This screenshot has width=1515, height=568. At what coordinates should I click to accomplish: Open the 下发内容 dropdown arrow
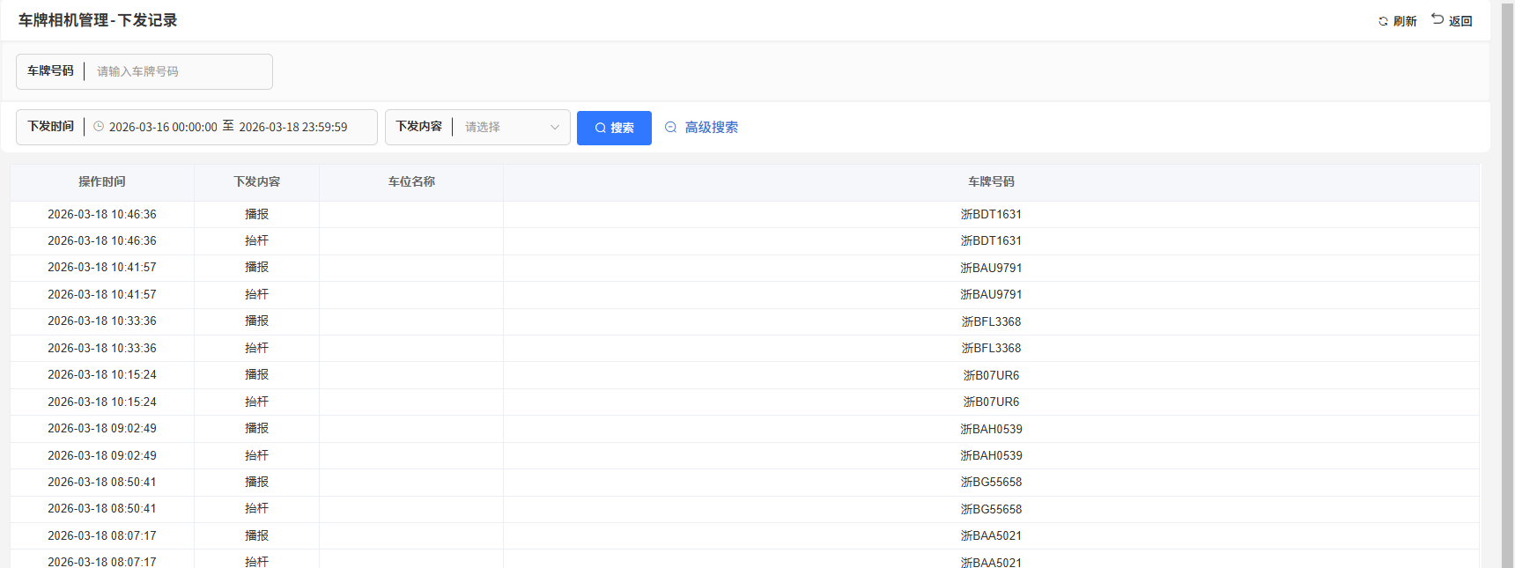555,128
